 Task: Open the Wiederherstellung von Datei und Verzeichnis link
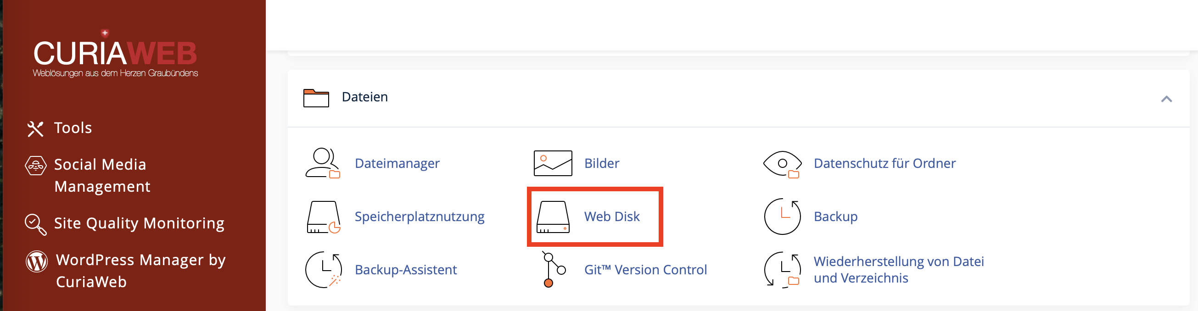click(899, 270)
